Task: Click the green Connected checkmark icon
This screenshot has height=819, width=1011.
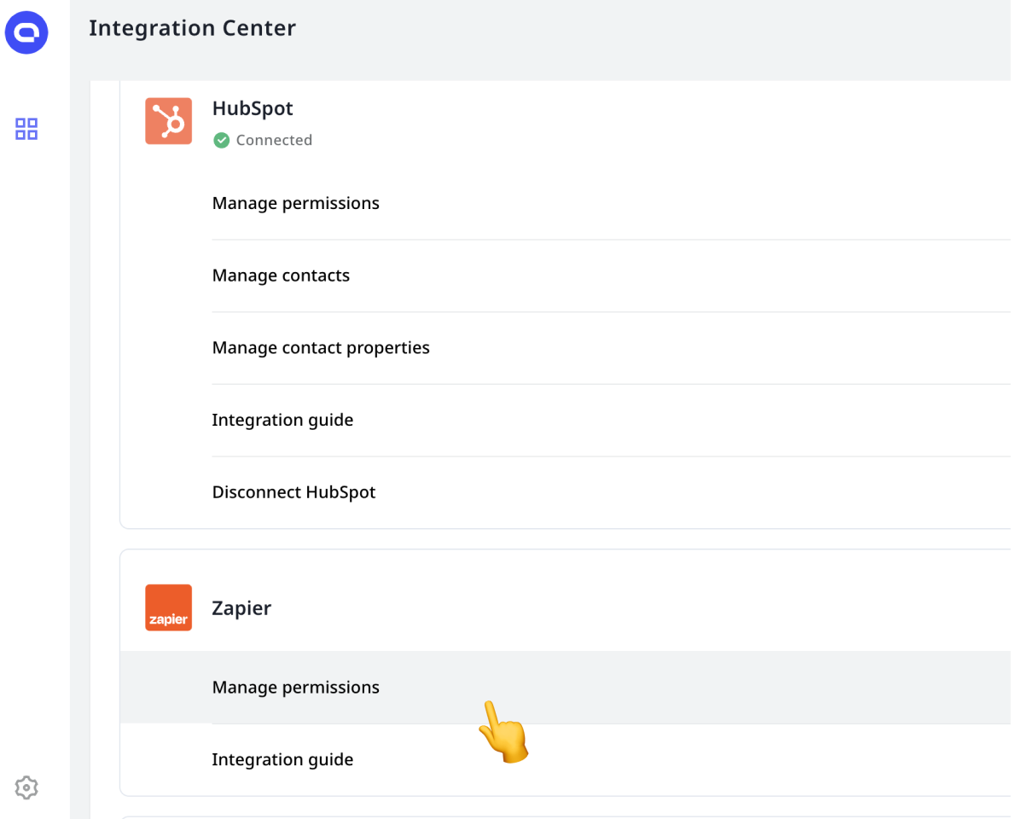Action: [221, 140]
